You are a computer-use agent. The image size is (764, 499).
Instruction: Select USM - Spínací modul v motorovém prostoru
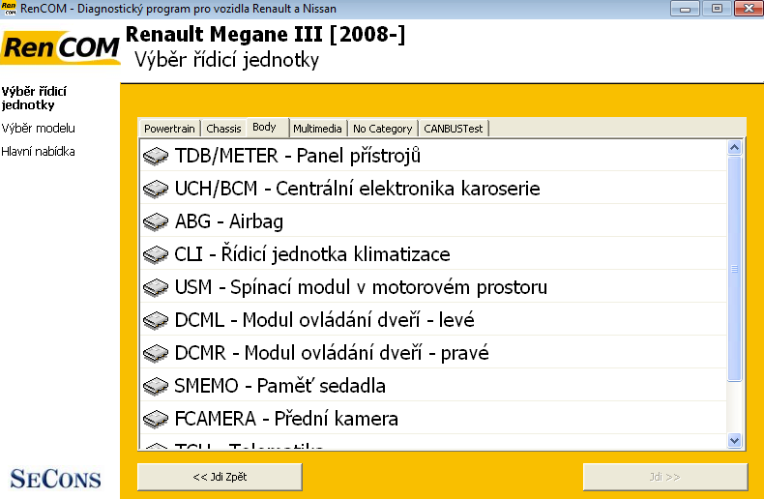[x=433, y=287]
